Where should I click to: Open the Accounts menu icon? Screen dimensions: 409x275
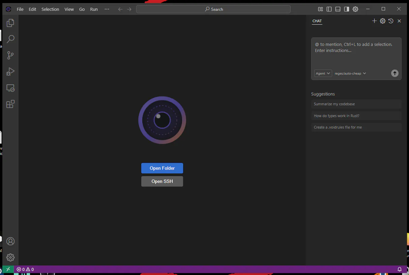[x=10, y=241]
